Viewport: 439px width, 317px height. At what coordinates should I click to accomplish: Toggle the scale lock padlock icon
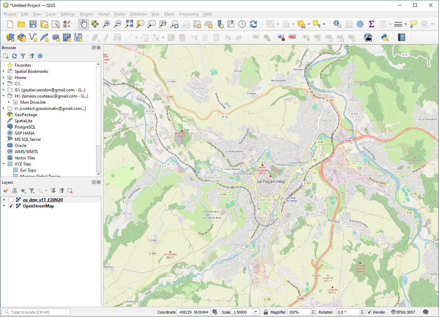click(x=266, y=312)
